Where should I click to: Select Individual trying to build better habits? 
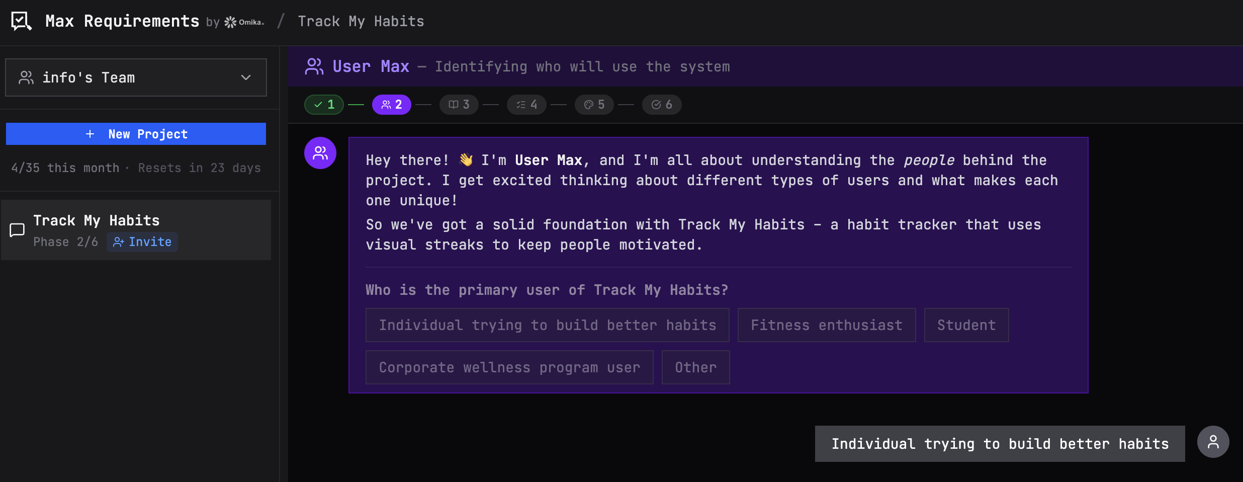coord(547,325)
